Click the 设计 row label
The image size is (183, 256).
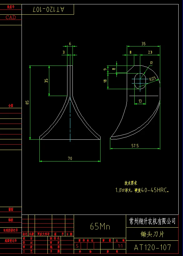(28, 239)
